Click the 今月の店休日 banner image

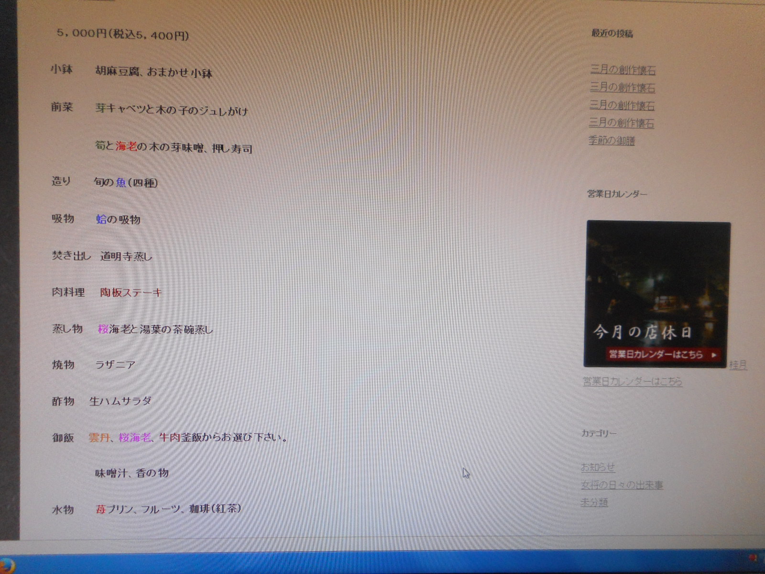click(x=656, y=287)
